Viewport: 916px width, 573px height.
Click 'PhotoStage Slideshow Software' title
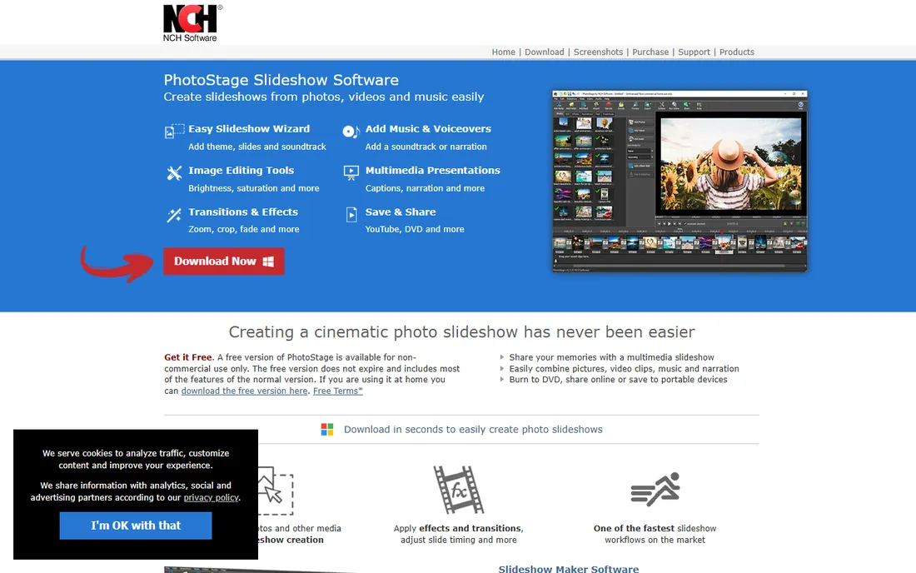tap(281, 79)
